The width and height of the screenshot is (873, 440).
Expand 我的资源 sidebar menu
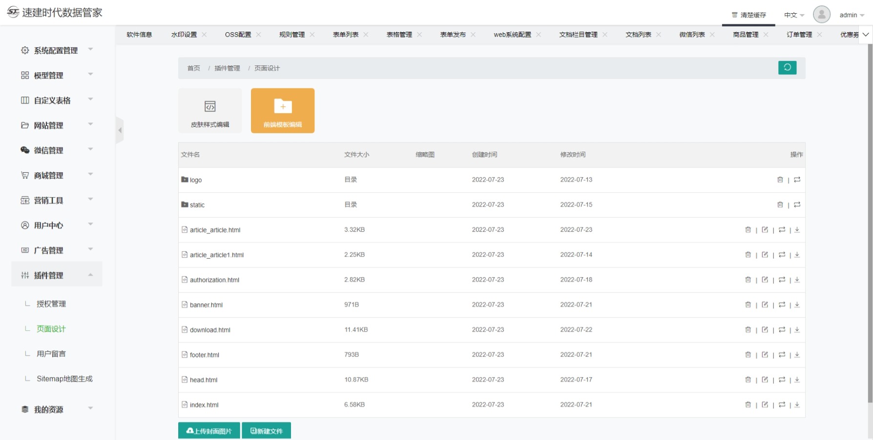[57, 409]
